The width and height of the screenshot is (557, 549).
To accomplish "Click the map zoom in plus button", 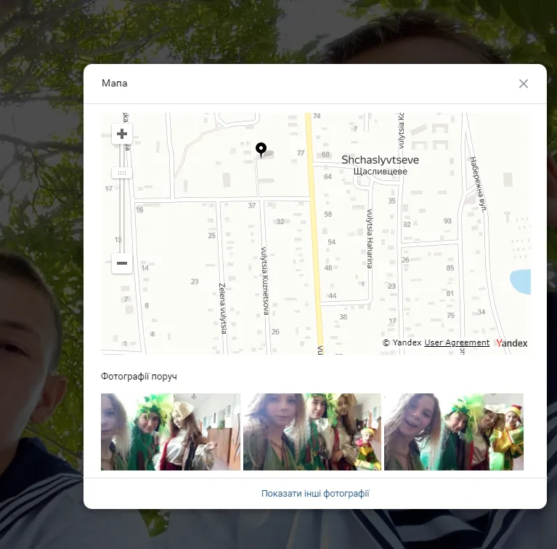I will (x=122, y=134).
